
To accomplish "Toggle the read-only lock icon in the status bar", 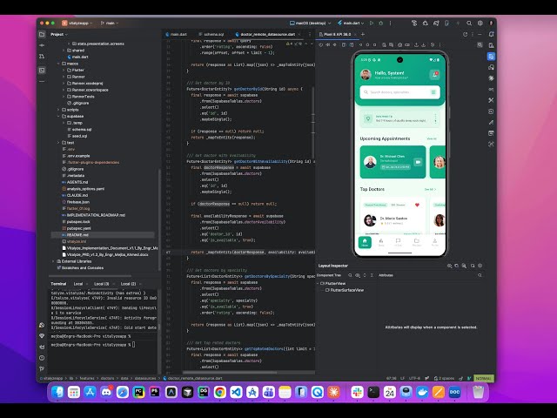I will click(461, 379).
